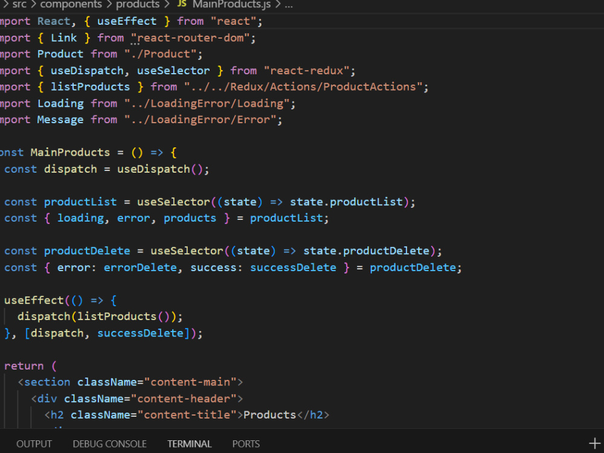Open the components breadcrumb folder

pyautogui.click(x=71, y=4)
